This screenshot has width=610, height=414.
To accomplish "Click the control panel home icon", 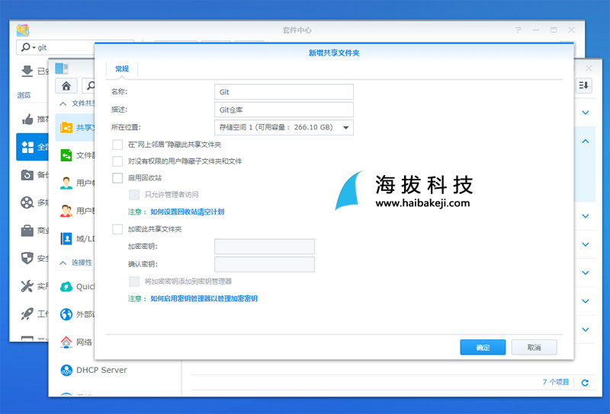I will [66, 85].
